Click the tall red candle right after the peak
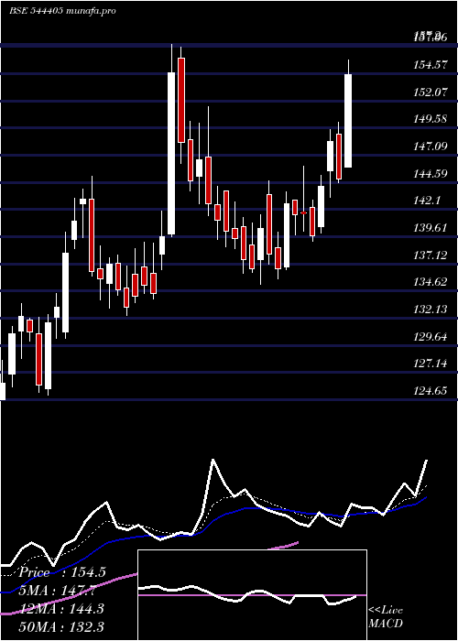 pyautogui.click(x=181, y=100)
